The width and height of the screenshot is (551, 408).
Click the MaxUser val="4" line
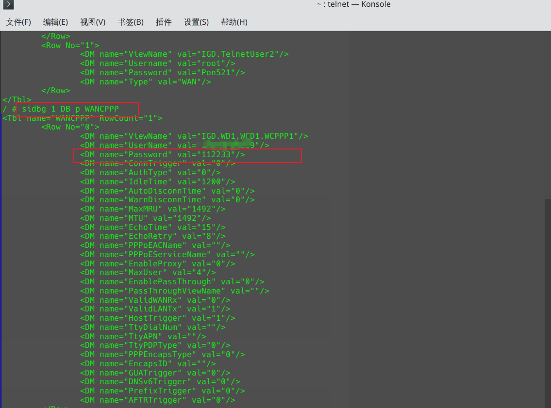tap(148, 273)
